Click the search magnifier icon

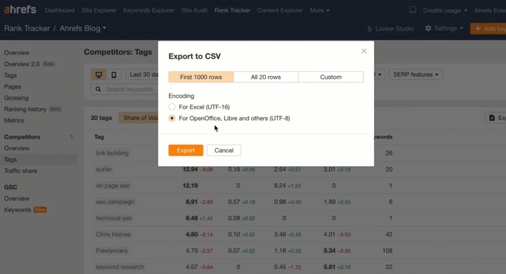(x=98, y=89)
